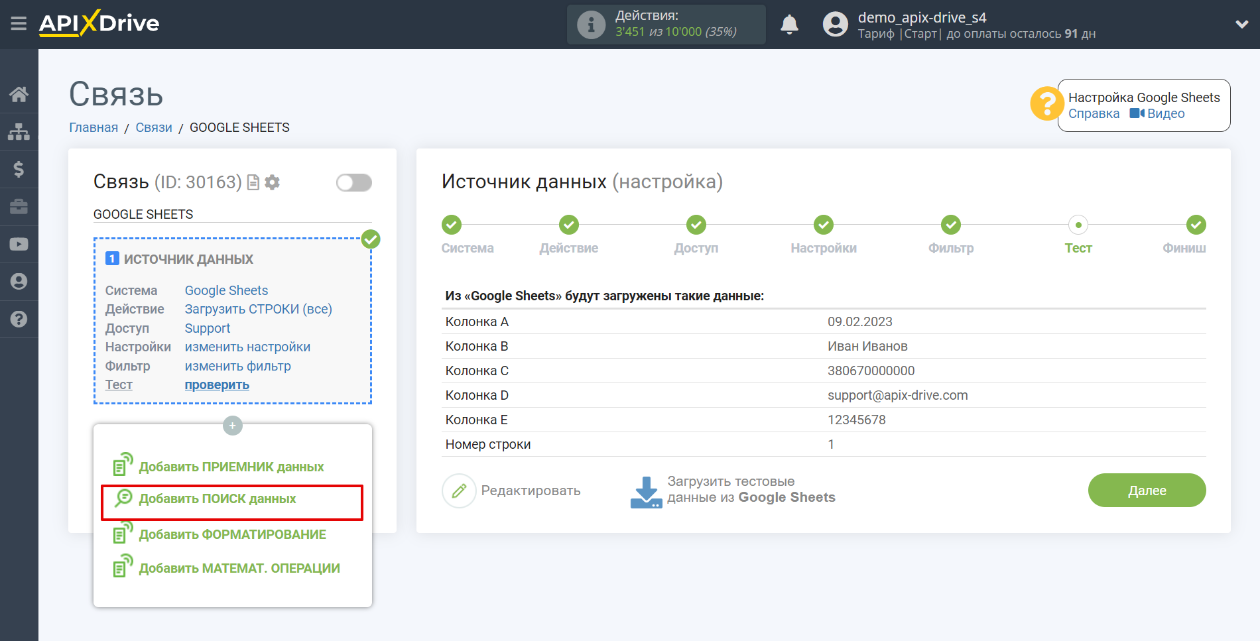Click the ApiX-Drive logo
The height and width of the screenshot is (641, 1260).
point(99,24)
